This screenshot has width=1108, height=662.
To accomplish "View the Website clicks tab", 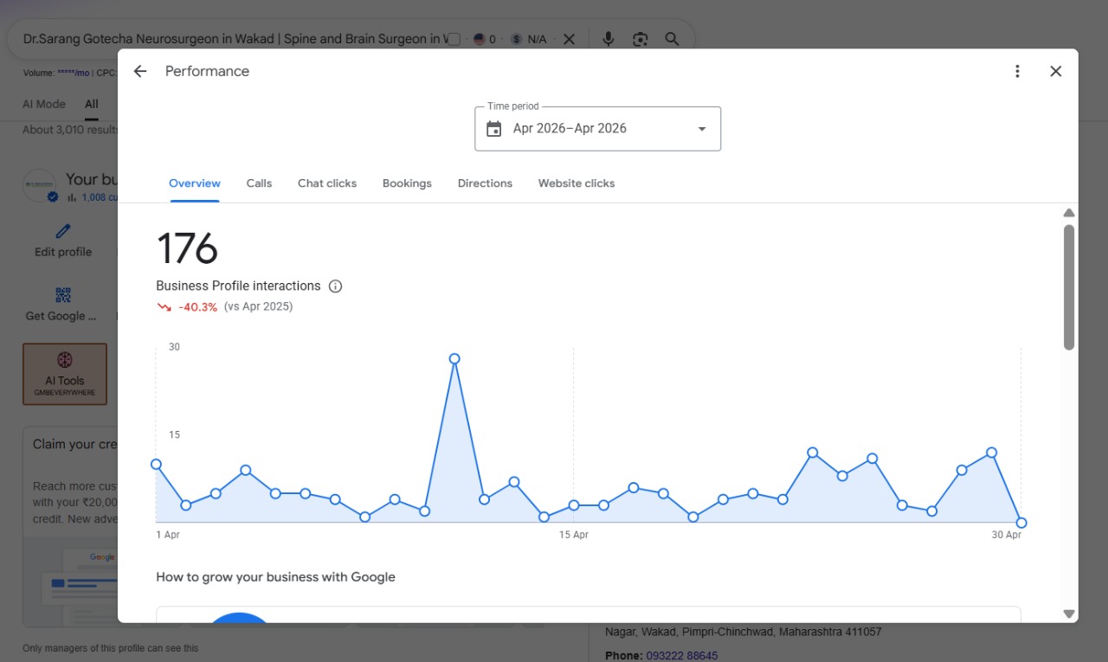I will coord(577,183).
